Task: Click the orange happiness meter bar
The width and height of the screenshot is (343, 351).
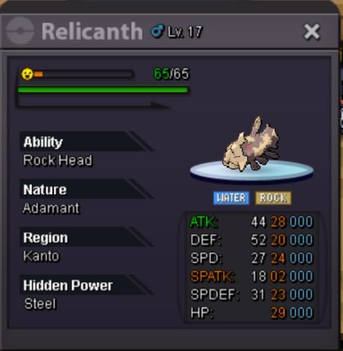Action: 83,74
